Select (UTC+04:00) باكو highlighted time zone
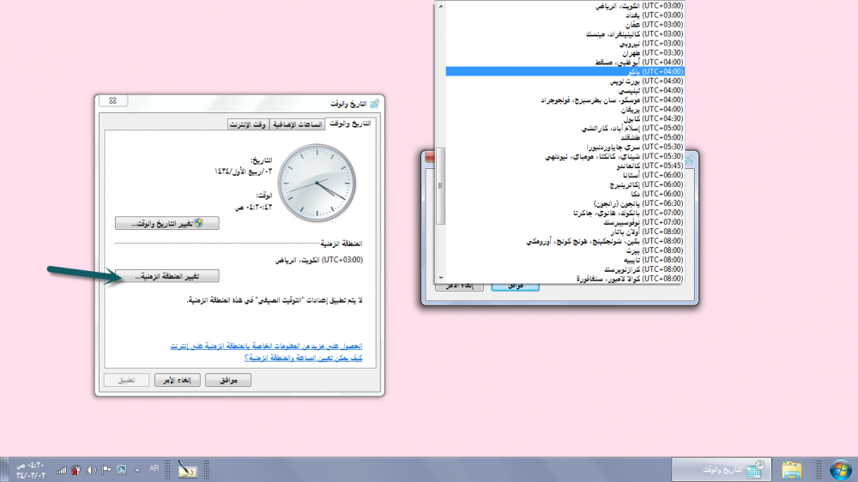 click(x=564, y=71)
